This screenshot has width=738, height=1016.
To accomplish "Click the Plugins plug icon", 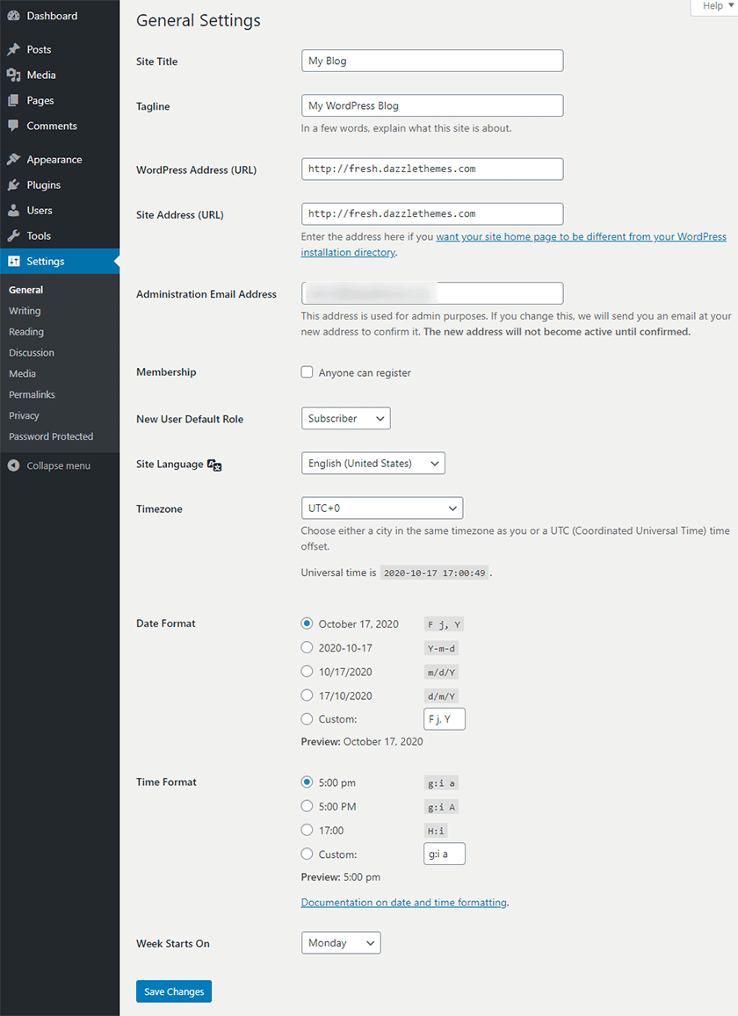I will 14,184.
